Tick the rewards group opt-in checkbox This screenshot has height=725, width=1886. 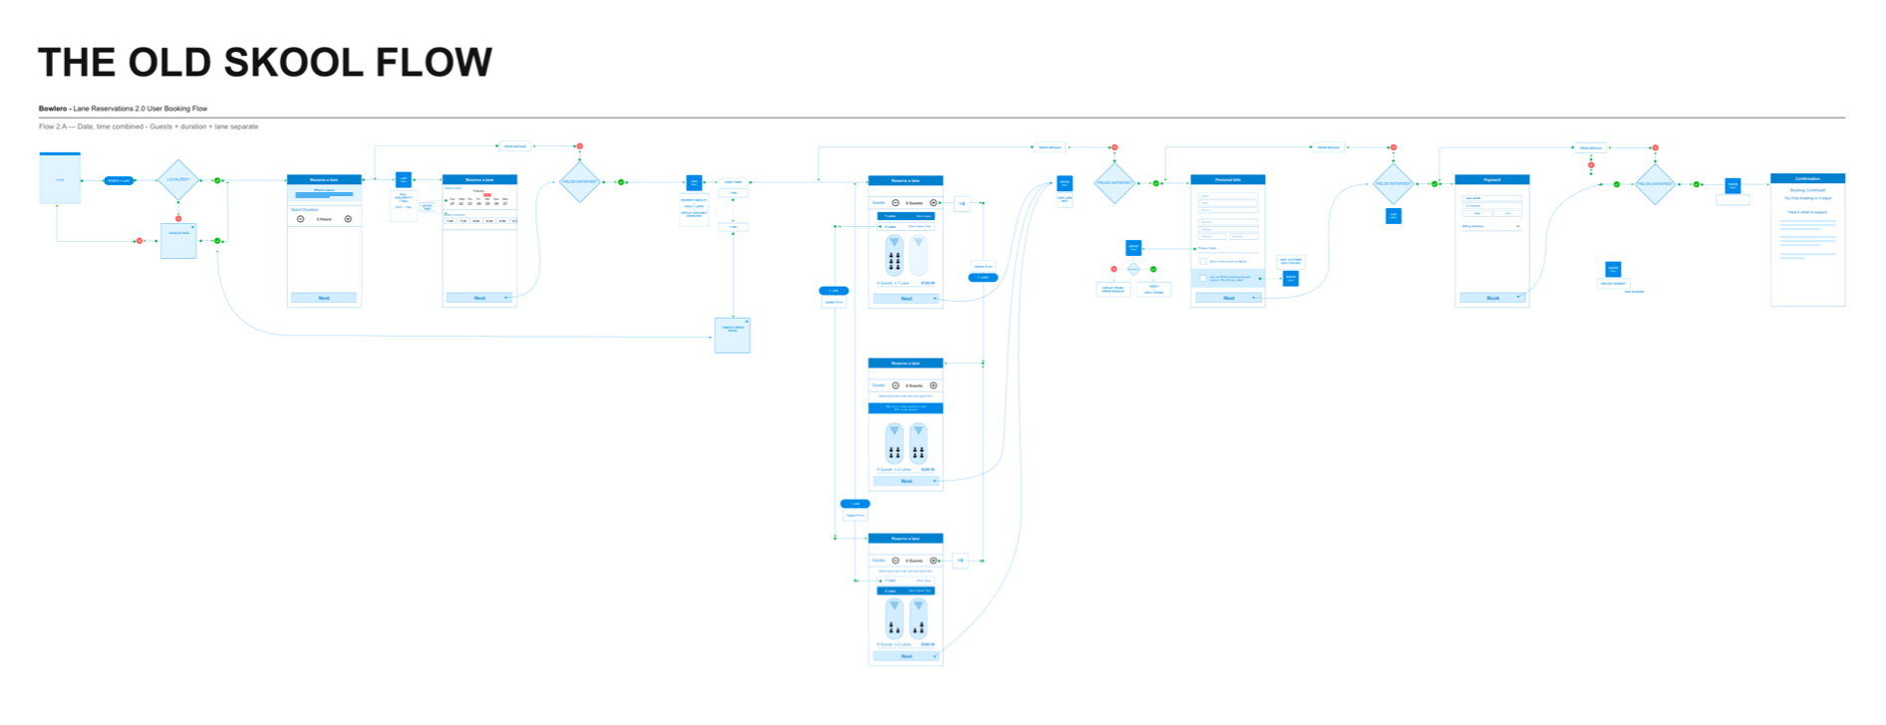pos(1203,279)
